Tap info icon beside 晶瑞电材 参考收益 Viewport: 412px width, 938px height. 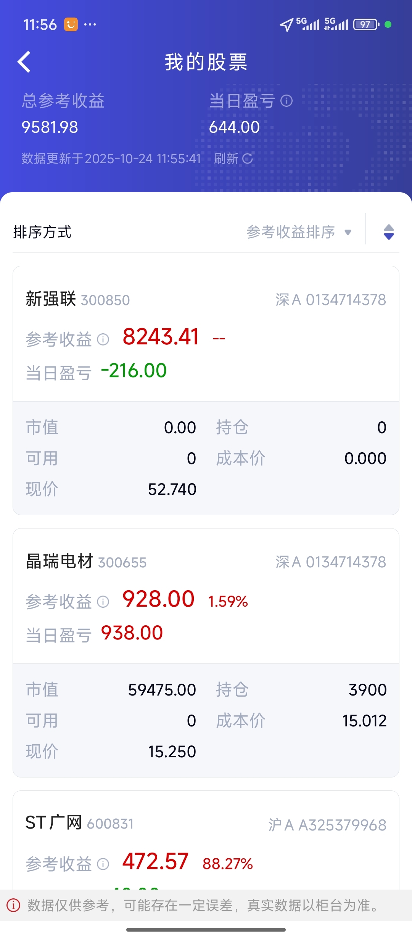coord(103,601)
